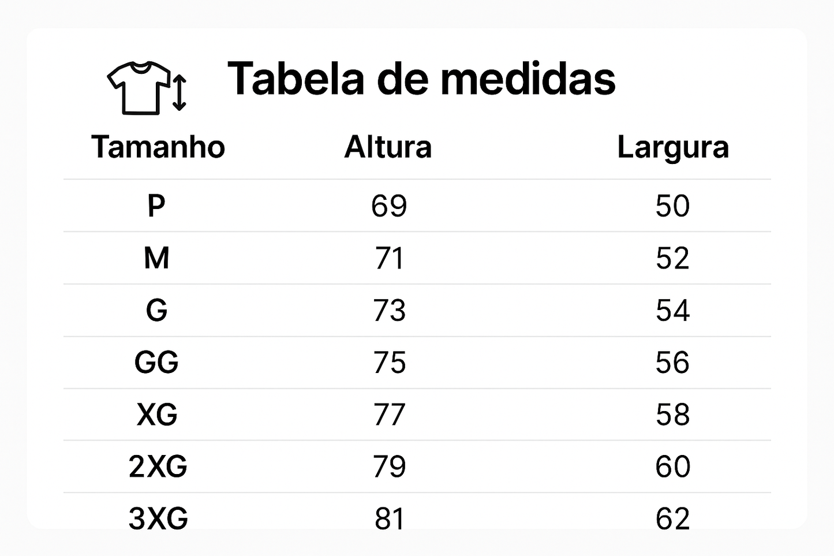Click size G row label
Image resolution: width=834 pixels, height=556 pixels.
(156, 311)
